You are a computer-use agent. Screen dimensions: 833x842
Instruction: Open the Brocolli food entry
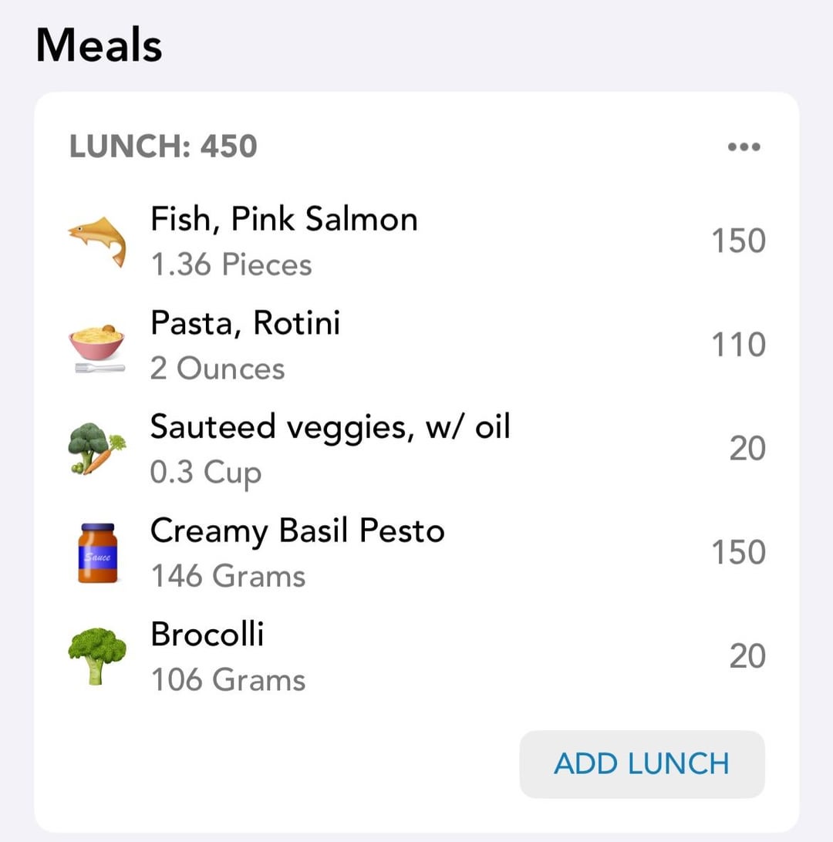coord(416,656)
